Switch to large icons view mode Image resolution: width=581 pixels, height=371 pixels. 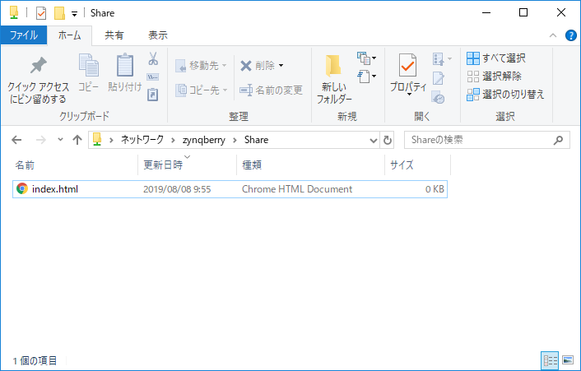pyautogui.click(x=568, y=360)
